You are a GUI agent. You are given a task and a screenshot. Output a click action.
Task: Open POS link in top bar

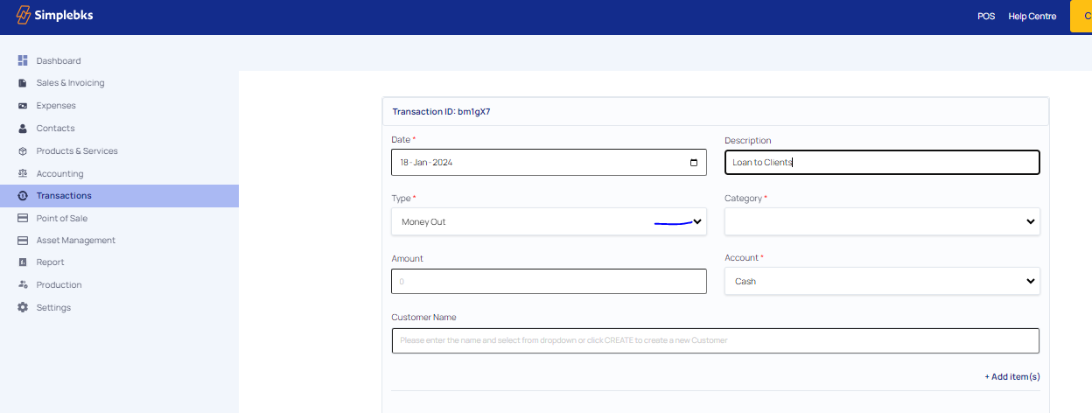click(x=986, y=17)
